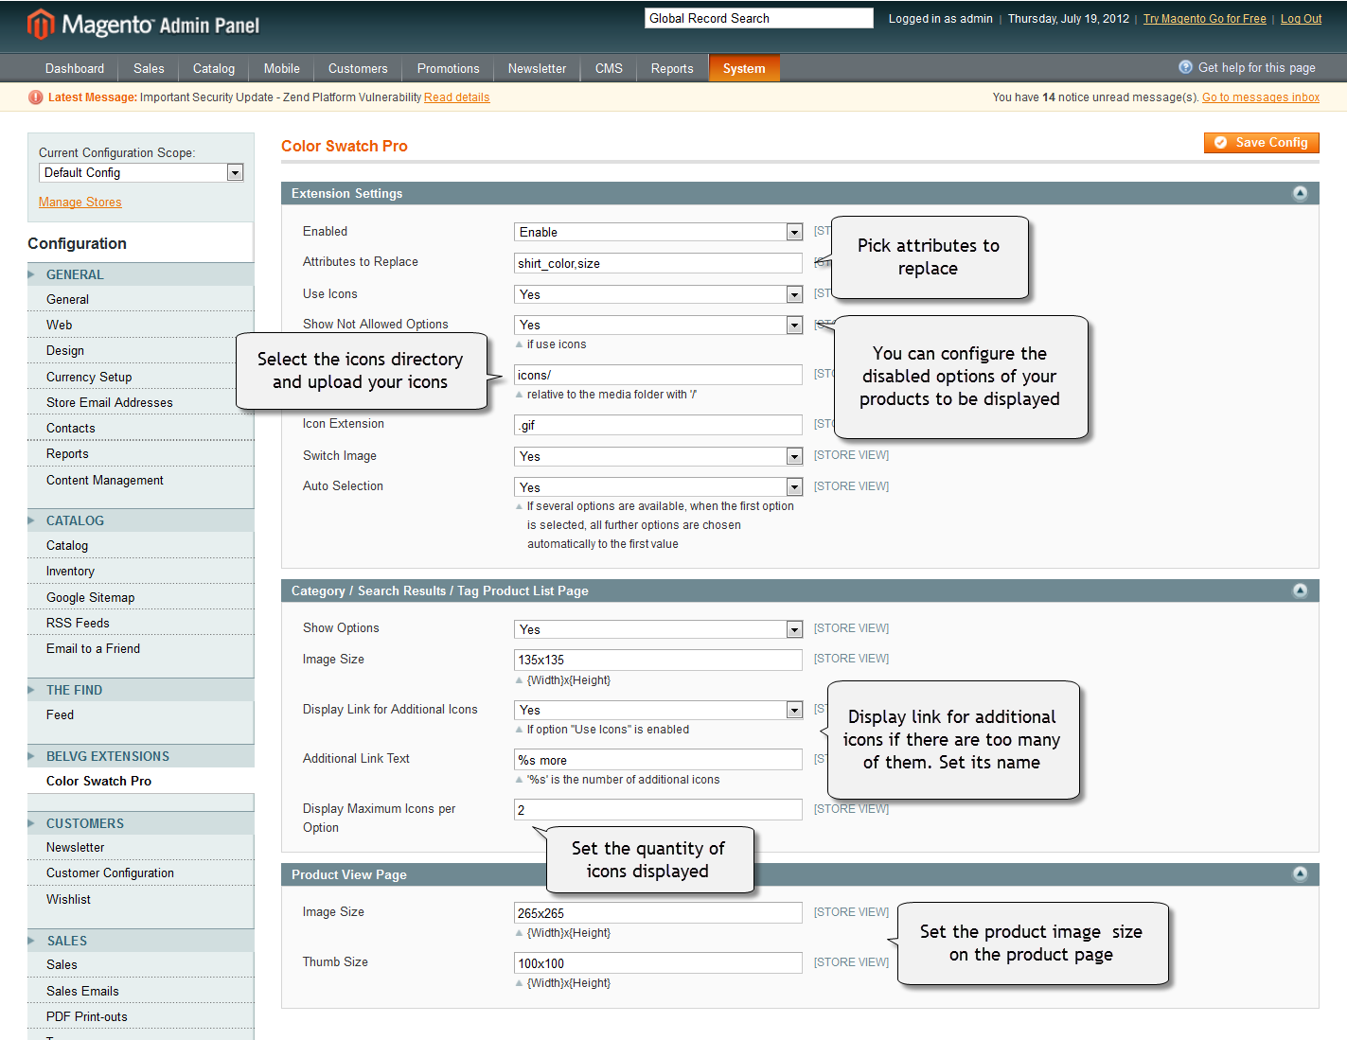Click the icons directory input field
Viewport: 1347px width, 1040px height.
[658, 375]
